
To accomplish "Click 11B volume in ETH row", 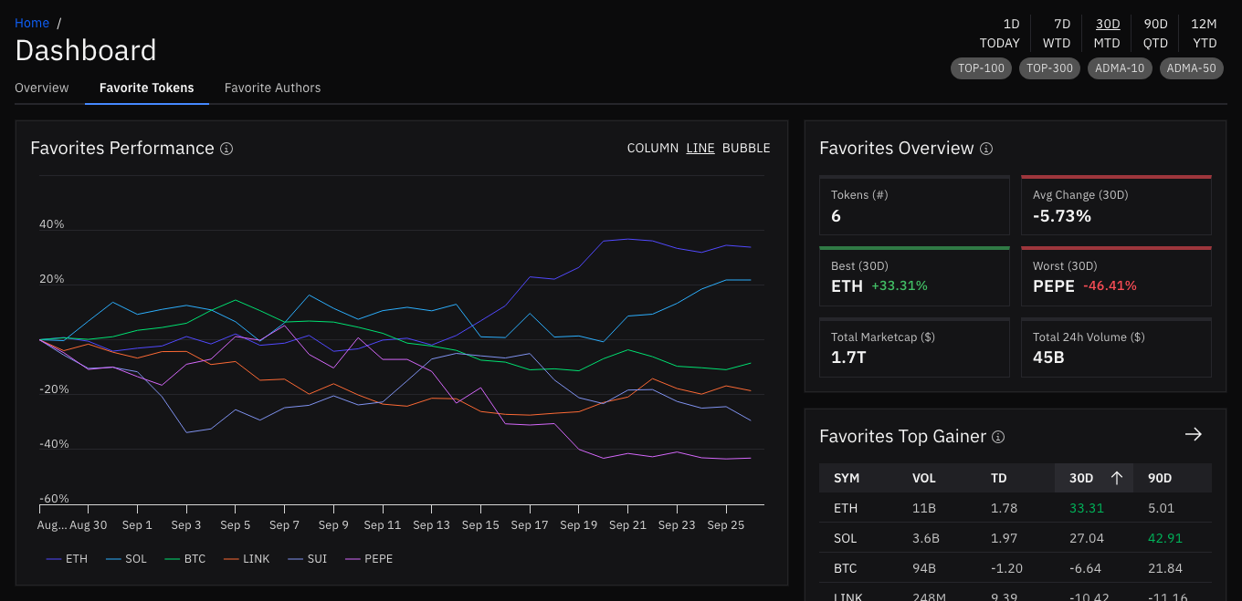I will pos(924,508).
